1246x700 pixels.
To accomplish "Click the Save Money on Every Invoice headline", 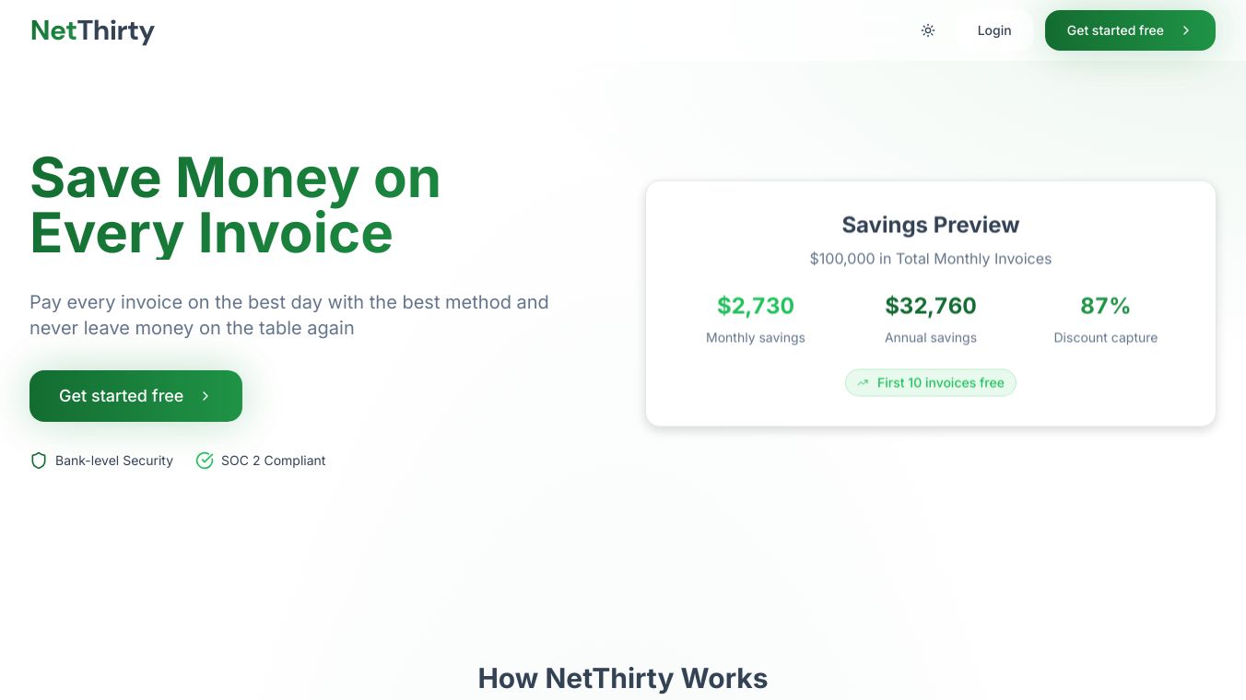I will tap(235, 204).
